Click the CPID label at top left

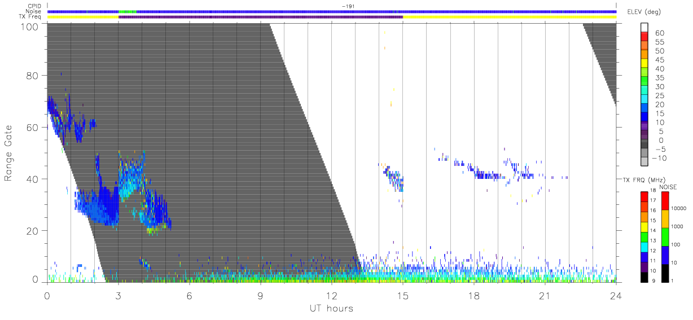[35, 6]
